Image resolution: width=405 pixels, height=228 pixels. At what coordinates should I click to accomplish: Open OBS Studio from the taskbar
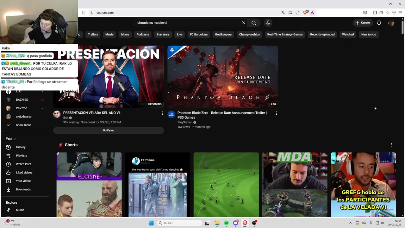coord(254,223)
